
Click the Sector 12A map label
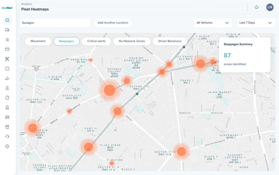(x=36, y=101)
